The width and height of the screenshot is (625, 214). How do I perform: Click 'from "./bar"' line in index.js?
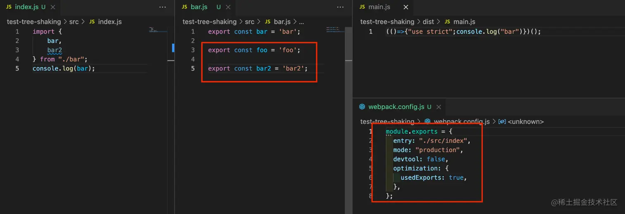pyautogui.click(x=60, y=59)
